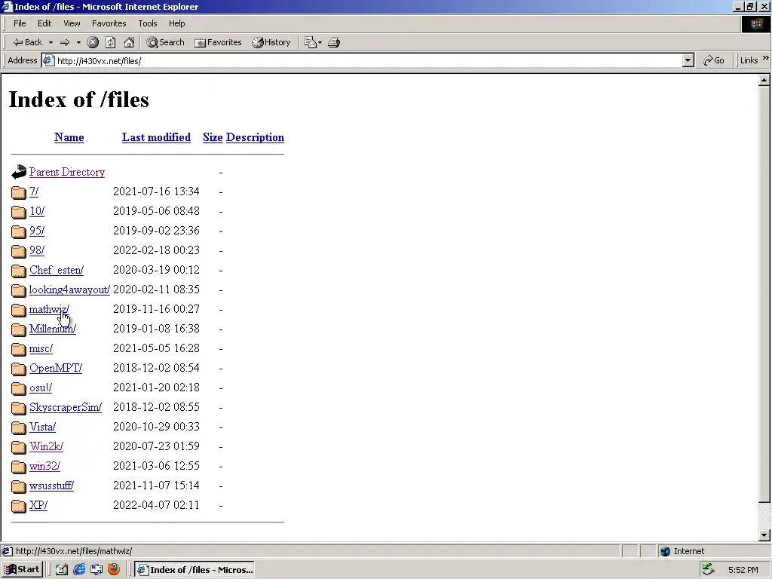Open the OpenMPT/ folder link
The image size is (772, 579).
click(x=56, y=368)
